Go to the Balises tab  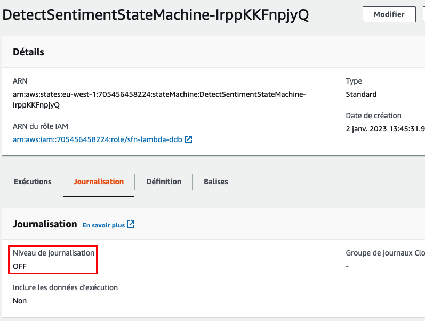[216, 182]
